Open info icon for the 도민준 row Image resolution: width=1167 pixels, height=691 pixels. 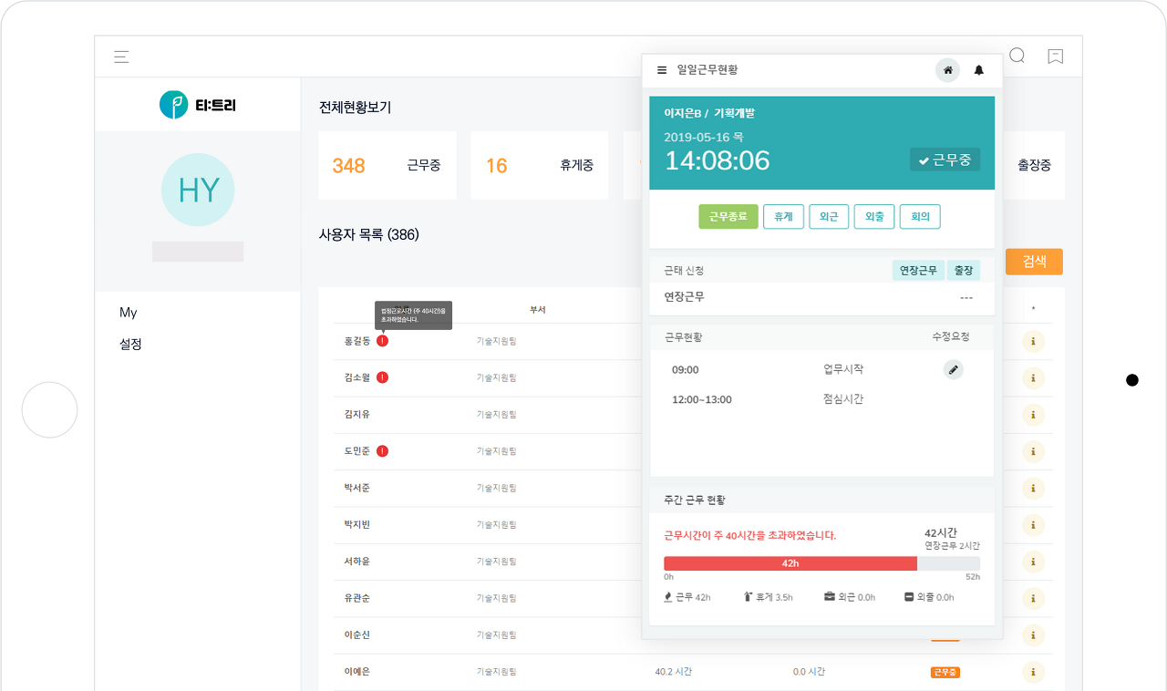click(x=1033, y=451)
